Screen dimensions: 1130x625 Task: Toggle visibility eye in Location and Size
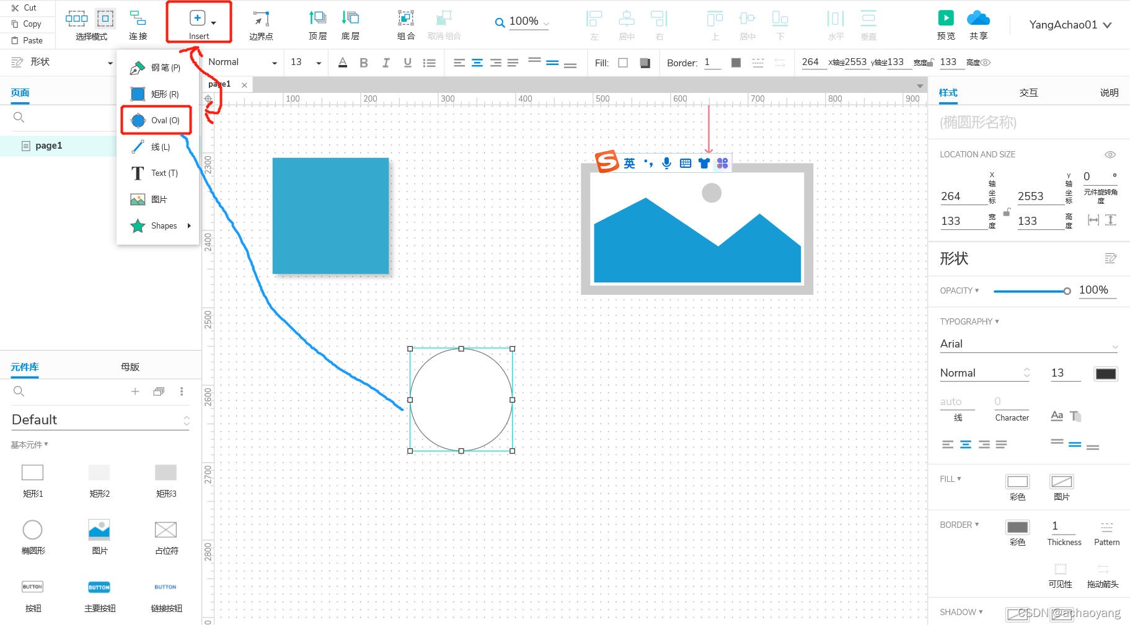click(1110, 154)
